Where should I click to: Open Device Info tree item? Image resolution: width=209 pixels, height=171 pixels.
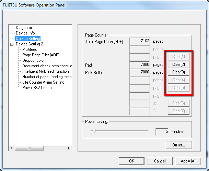point(25,33)
